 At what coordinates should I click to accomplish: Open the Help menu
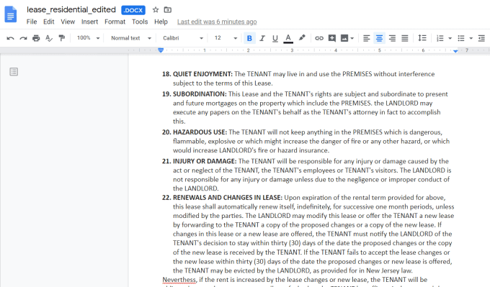pyautogui.click(x=161, y=22)
